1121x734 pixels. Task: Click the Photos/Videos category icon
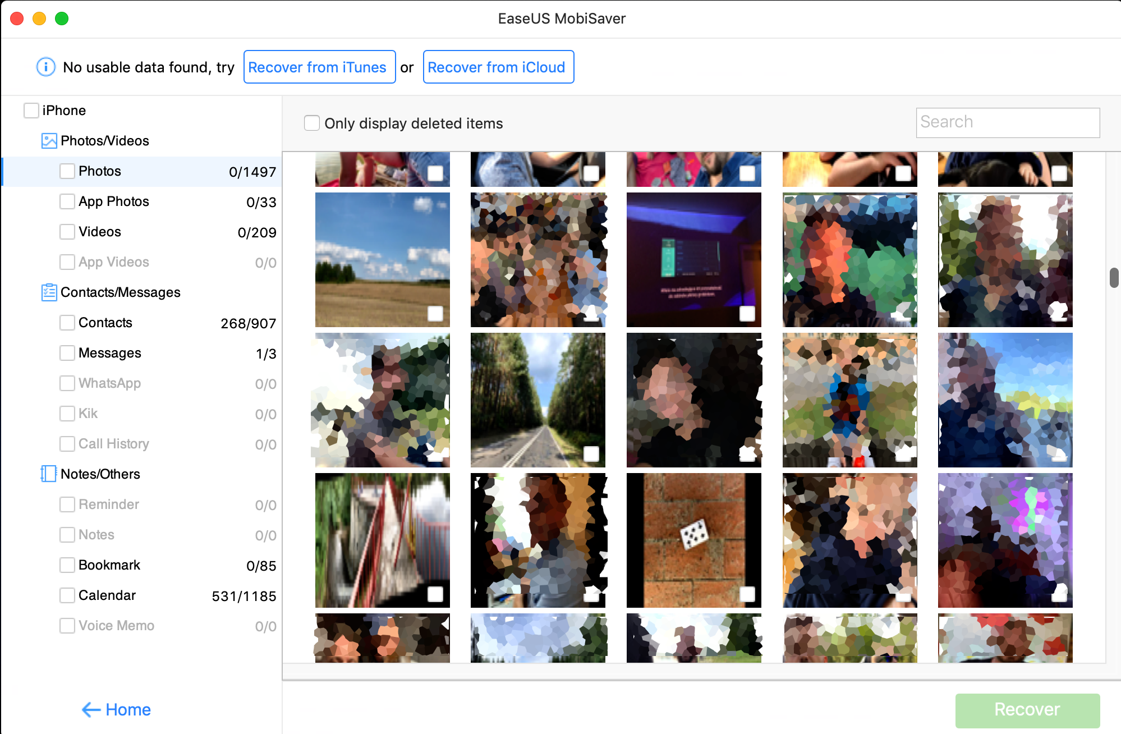[x=49, y=141]
